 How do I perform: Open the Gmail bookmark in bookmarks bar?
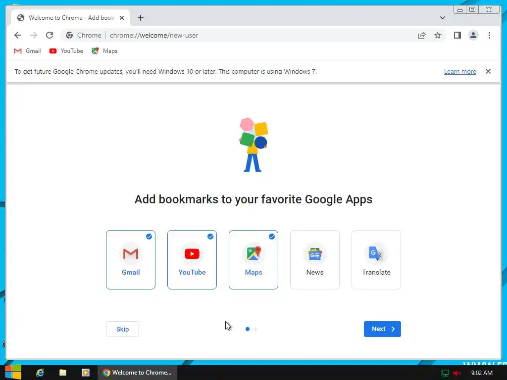pyautogui.click(x=27, y=51)
